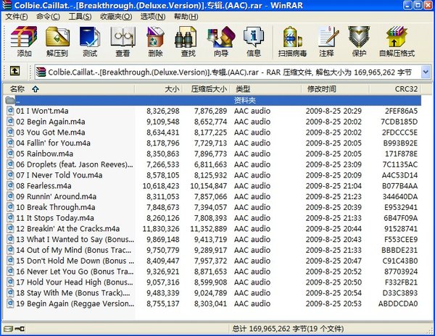Image resolution: width=435 pixels, height=336 pixels.
Task: Select file 07 I Never Told You.m4a
Action: pyautogui.click(x=59, y=175)
